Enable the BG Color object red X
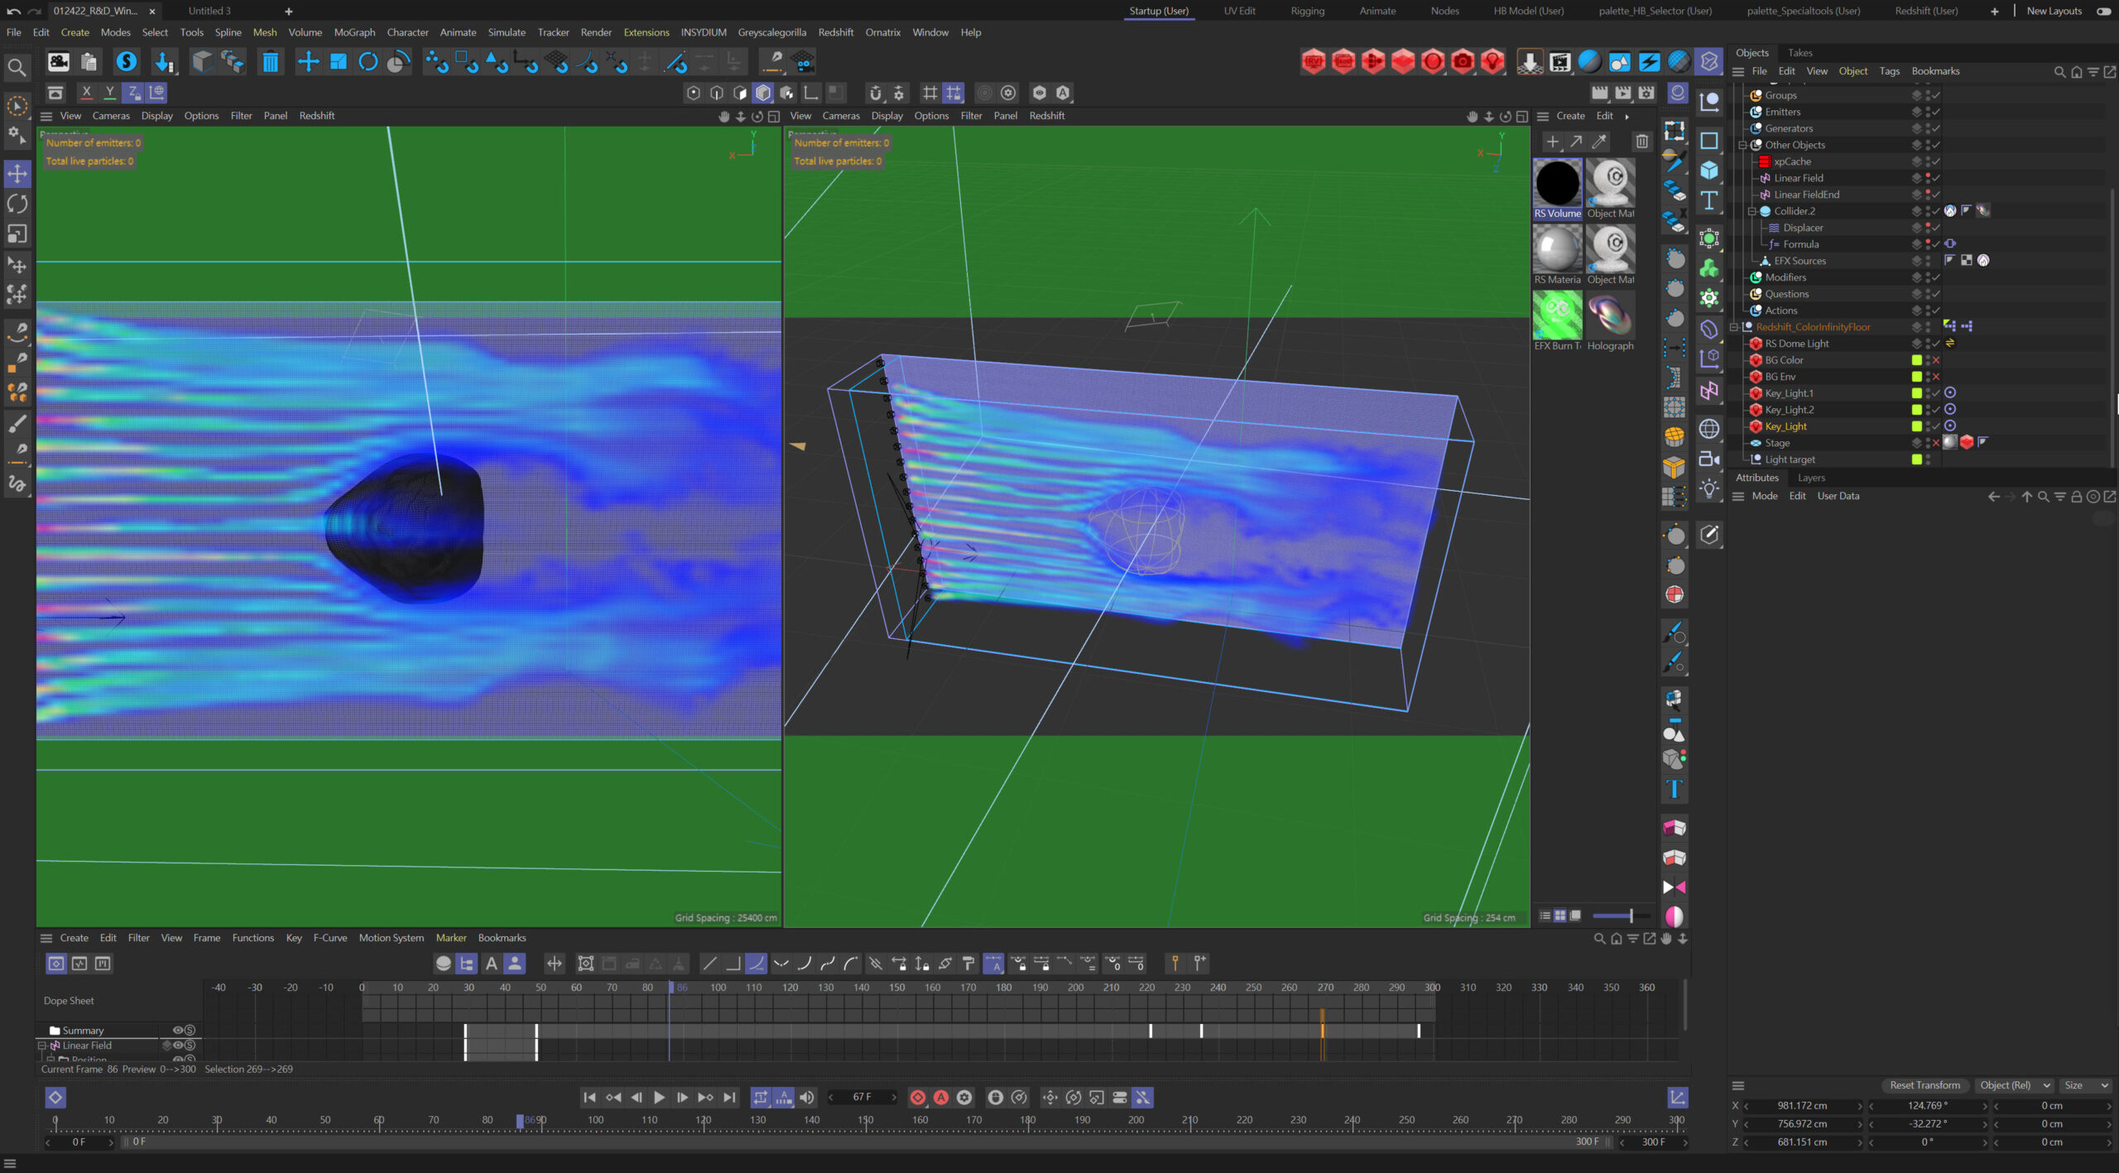 (1936, 360)
